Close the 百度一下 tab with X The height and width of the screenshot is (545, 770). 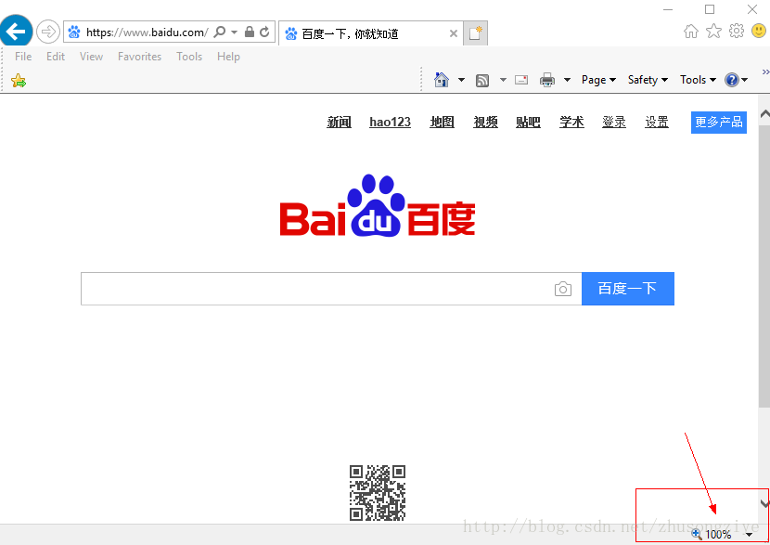coord(454,33)
